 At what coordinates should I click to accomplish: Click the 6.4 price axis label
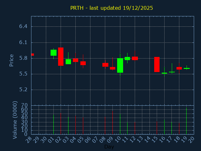23,26
